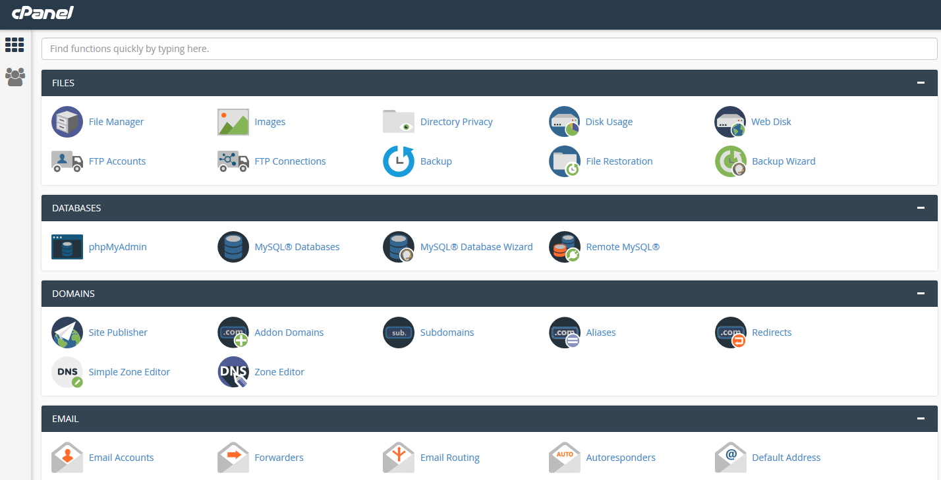Open the Forwarders envelope icon
Viewport: 941px width, 480px height.
(x=233, y=458)
